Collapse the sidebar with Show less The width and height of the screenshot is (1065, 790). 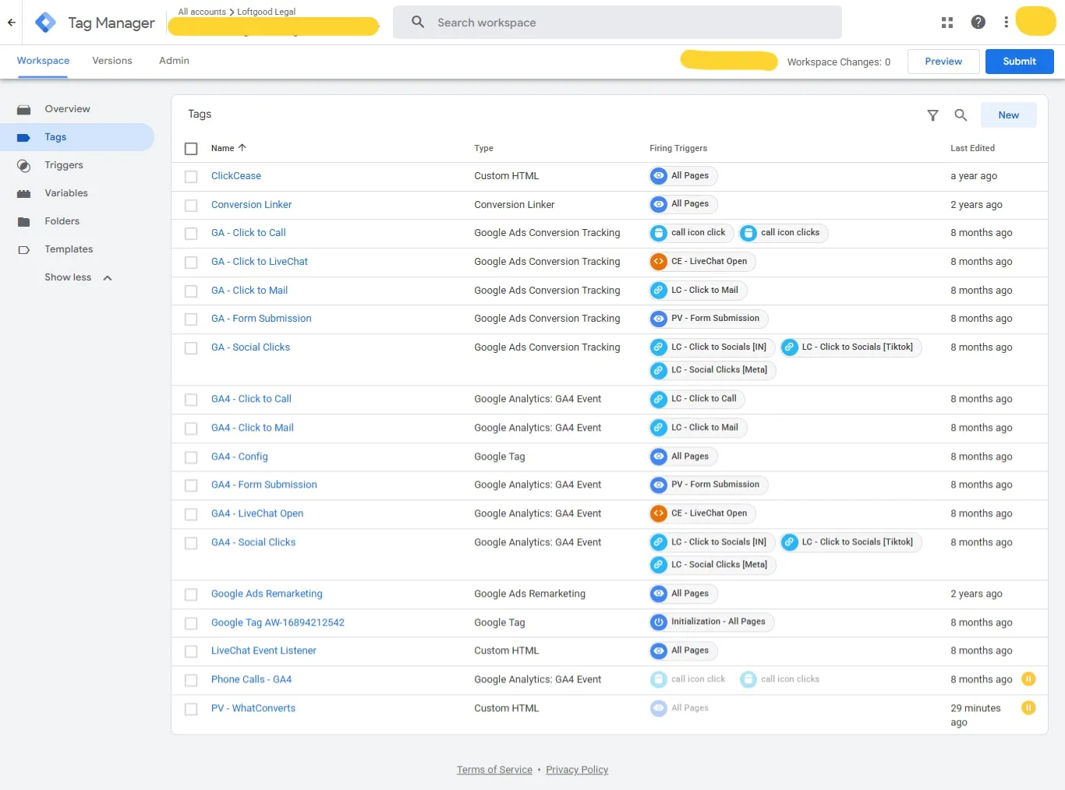point(78,277)
